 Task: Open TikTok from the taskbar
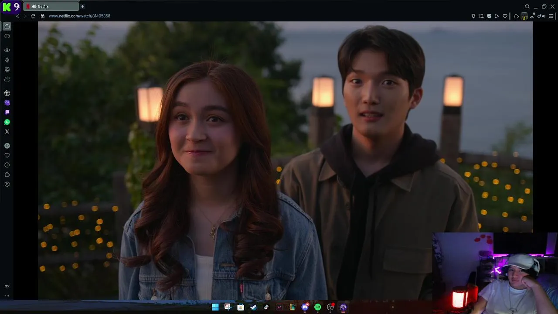point(266,307)
